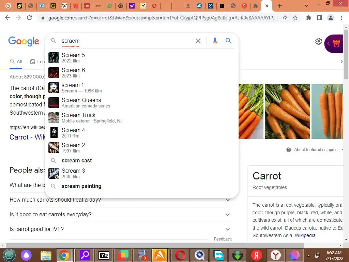Select Scream 3 2000 film suggestion
Image resolution: width=349 pixels, height=262 pixels.
point(142,173)
